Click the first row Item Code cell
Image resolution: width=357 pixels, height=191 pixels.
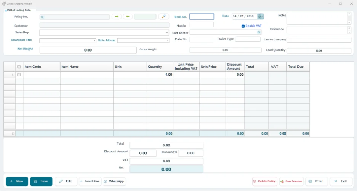[x=42, y=75]
